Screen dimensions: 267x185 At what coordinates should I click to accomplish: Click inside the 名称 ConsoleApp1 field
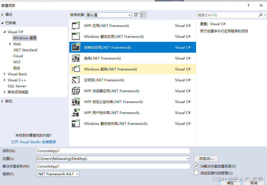coord(113,151)
